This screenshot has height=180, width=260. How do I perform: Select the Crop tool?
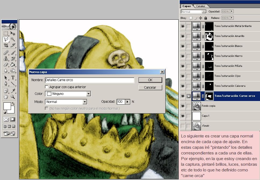(6, 45)
